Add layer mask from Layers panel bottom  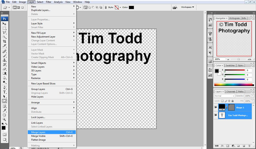tap(228, 146)
